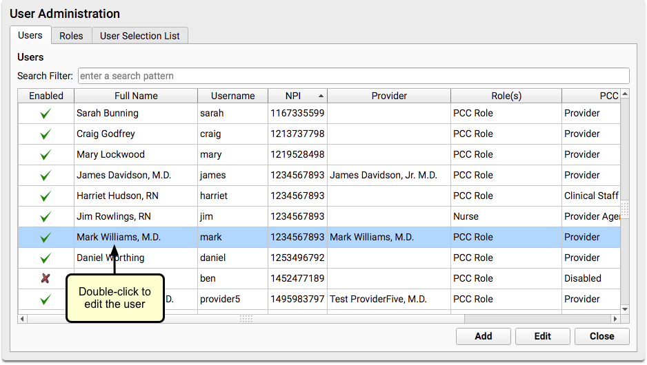This screenshot has height=365, width=647.
Task: Click username cell 'harriet'
Action: tap(232, 196)
